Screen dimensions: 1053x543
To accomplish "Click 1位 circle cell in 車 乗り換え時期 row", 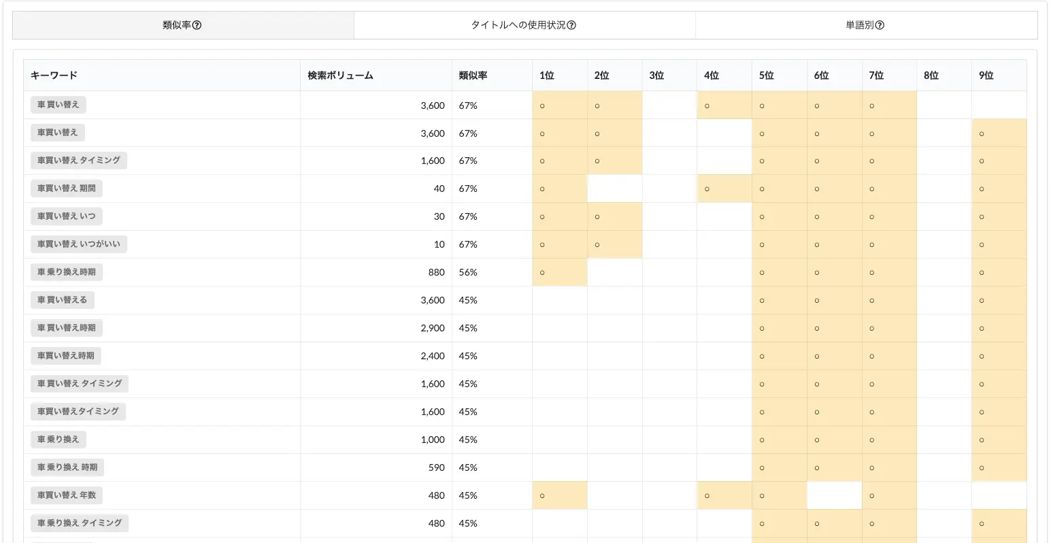I will point(542,272).
